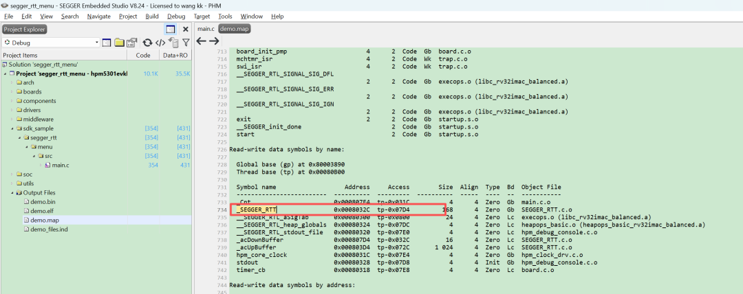Switch to the main.c editor tab
743x294 pixels.
coord(206,29)
